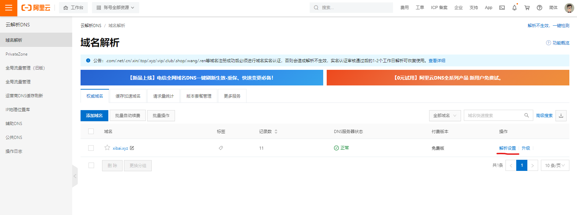Tick the checkbox beside the 删除 button
The image size is (577, 215).
[91, 165]
